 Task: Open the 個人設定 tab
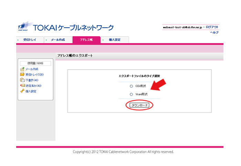coord(115,40)
